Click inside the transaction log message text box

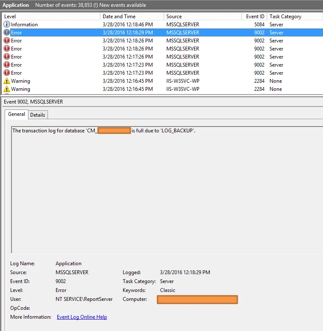(167, 190)
